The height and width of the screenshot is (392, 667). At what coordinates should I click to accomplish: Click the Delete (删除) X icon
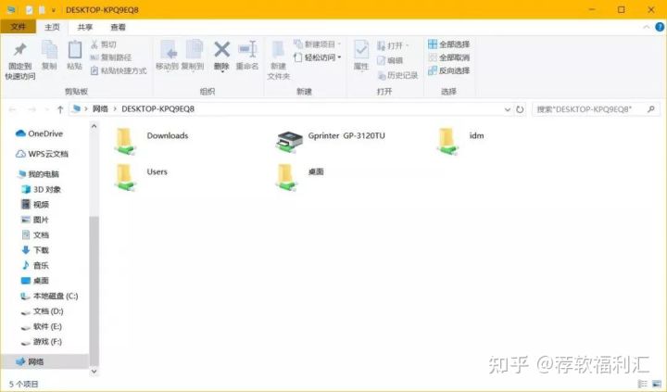pyautogui.click(x=221, y=49)
